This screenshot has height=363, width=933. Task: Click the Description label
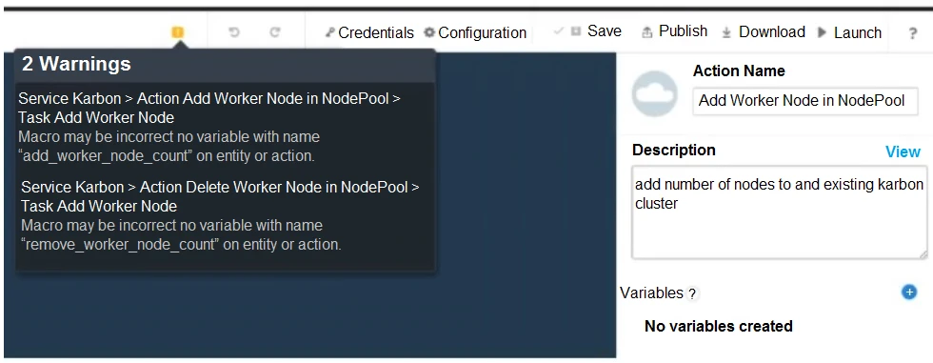674,150
